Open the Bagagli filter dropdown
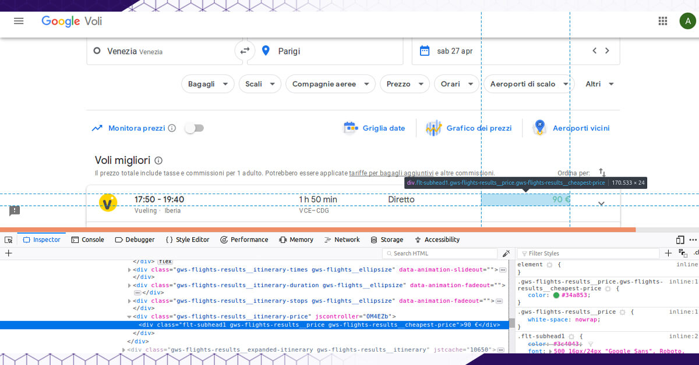The image size is (699, 365). pos(208,84)
